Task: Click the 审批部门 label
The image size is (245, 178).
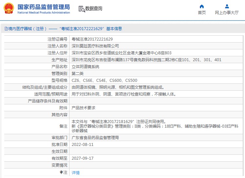Action: [59, 138]
